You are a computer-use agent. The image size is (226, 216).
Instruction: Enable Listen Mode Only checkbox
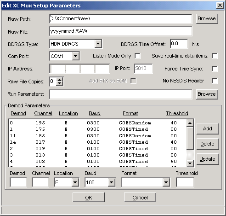tap(137, 56)
